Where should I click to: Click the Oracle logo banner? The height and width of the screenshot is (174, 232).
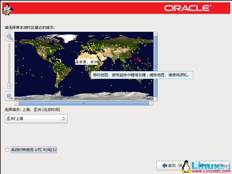pyautogui.click(x=187, y=8)
